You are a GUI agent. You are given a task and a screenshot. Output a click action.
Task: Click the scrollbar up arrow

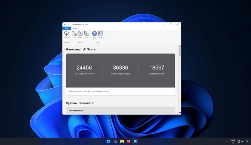pos(180,46)
